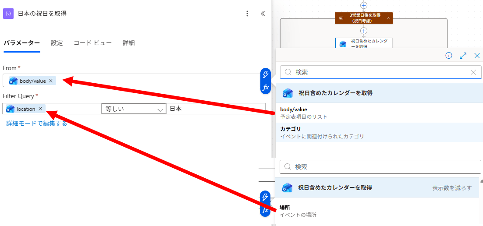Collapse the panel with double chevron icon
Viewport: 483px width, 226px height.
tap(263, 14)
